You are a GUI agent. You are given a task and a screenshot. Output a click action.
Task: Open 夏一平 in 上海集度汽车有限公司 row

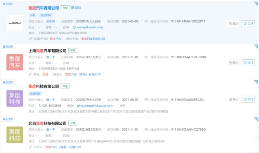click(x=51, y=57)
